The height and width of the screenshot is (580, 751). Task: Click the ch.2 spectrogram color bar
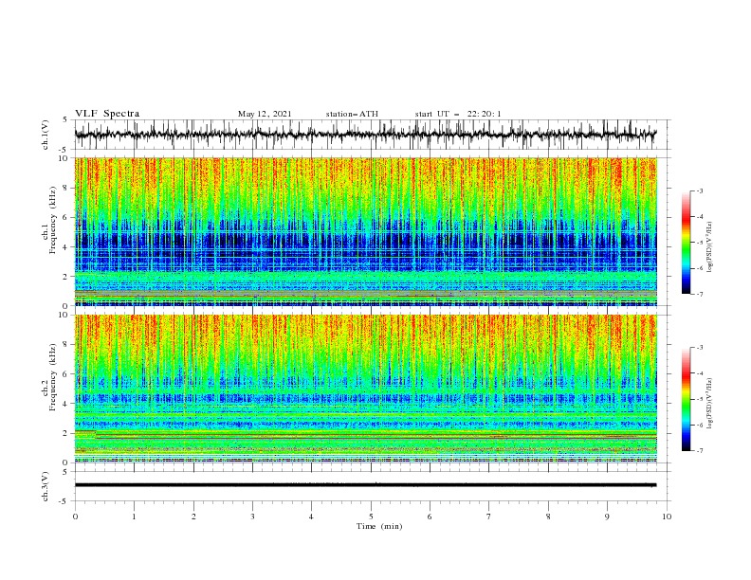point(687,399)
